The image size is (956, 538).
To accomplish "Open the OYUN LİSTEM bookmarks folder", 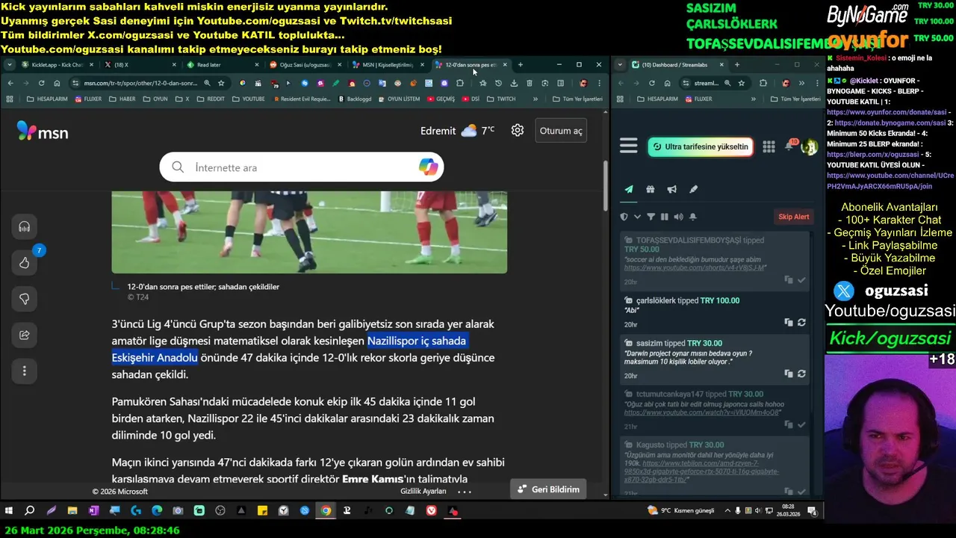I will (x=399, y=99).
